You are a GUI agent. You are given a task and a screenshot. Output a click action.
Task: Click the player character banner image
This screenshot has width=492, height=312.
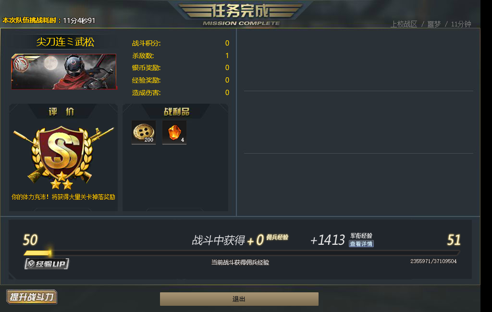64,72
